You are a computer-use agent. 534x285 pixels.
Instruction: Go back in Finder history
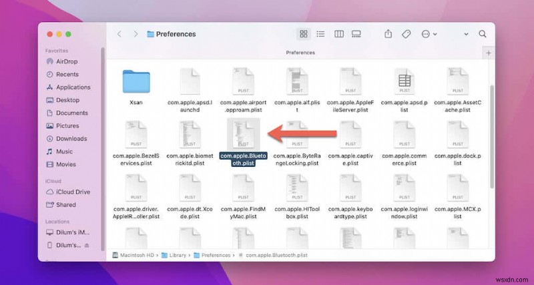point(119,34)
